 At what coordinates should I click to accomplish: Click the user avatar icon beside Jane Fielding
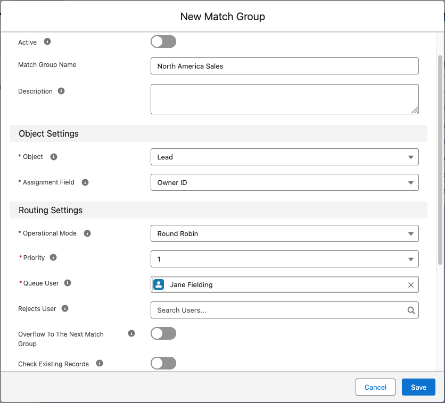click(159, 284)
